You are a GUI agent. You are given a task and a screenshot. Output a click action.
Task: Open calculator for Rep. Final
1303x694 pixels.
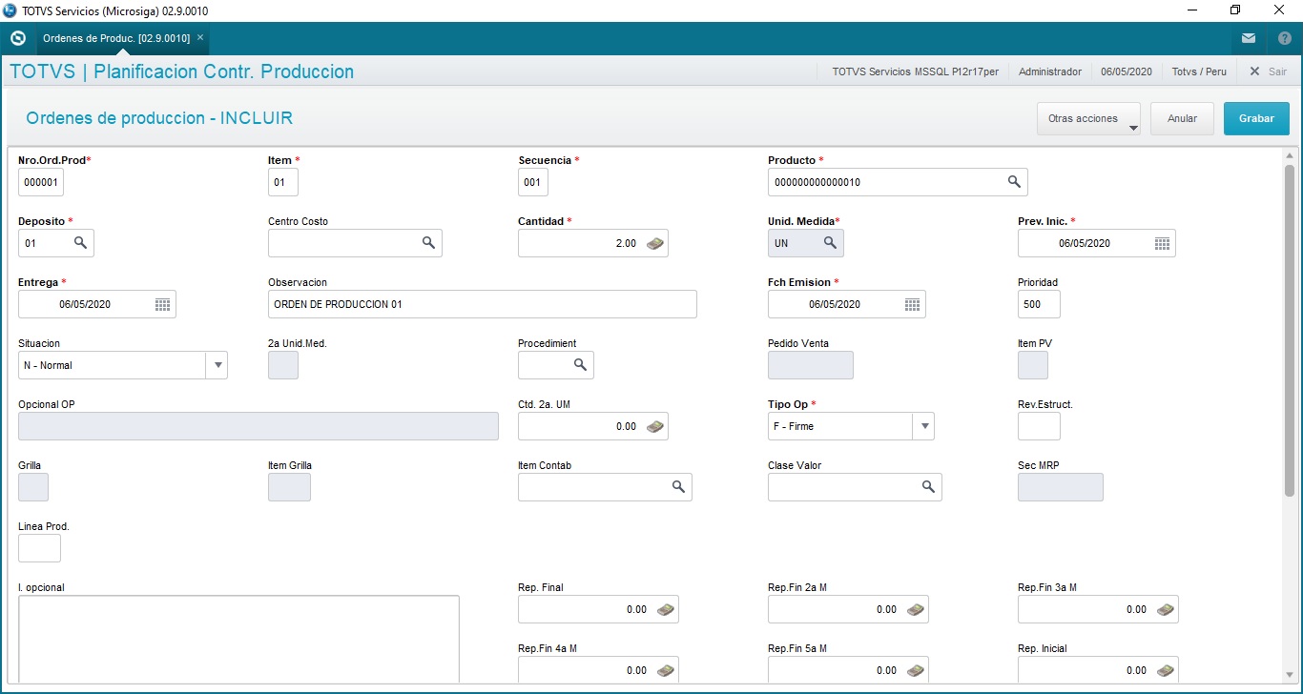click(666, 609)
